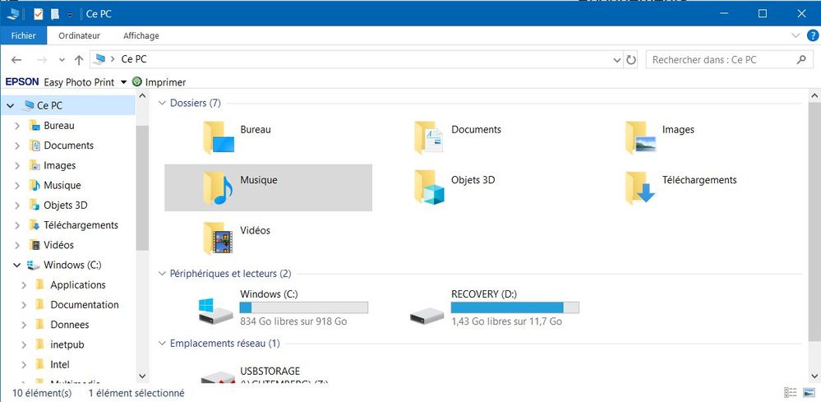Switch to large icons view in status bar

[809, 393]
